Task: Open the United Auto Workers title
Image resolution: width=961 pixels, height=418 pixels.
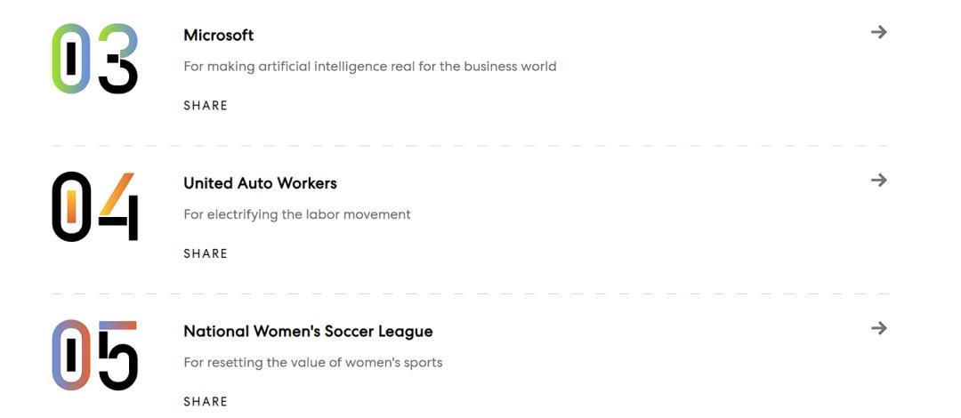Action: [260, 183]
